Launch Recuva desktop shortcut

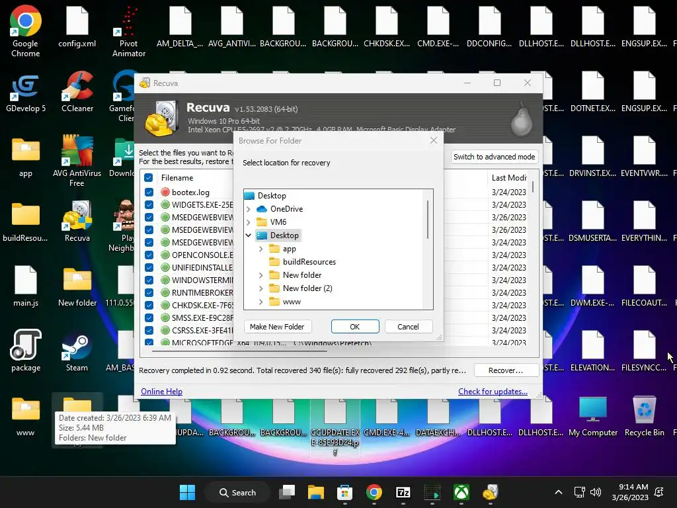point(77,221)
